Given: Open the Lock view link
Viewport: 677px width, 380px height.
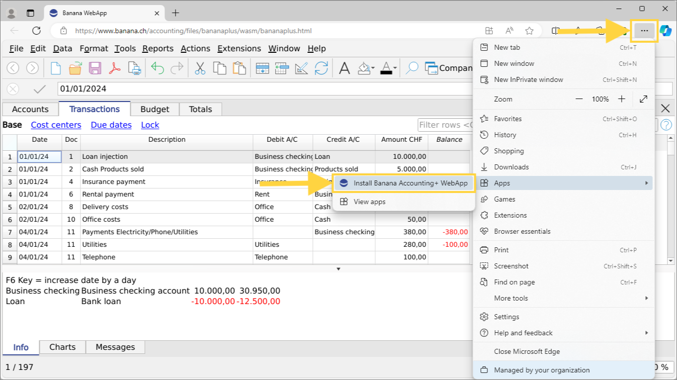Looking at the screenshot, I should (150, 125).
